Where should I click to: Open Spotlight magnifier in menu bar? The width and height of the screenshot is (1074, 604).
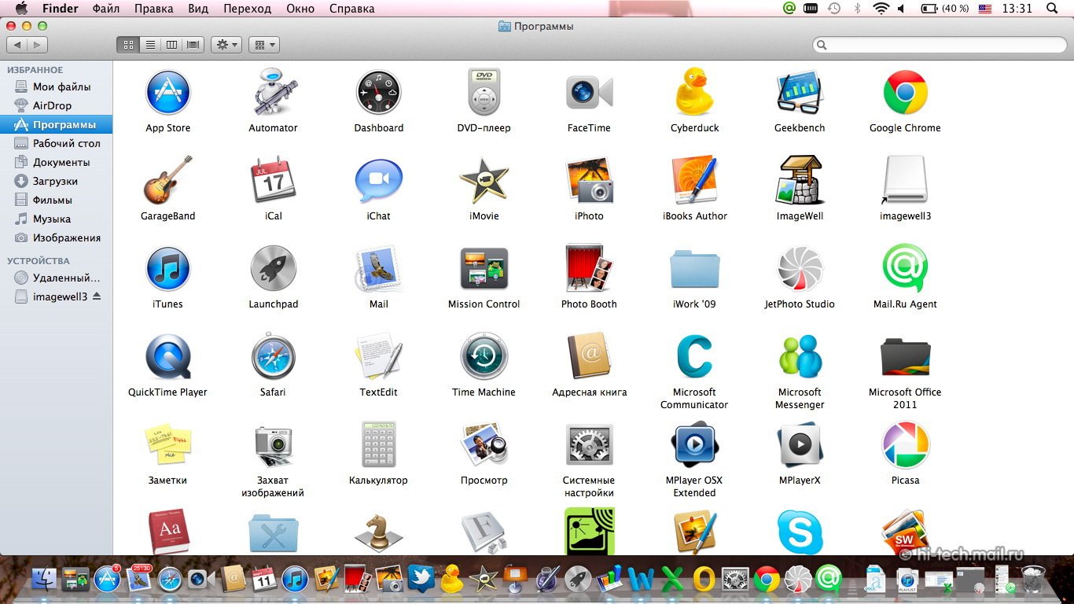[x=1053, y=9]
